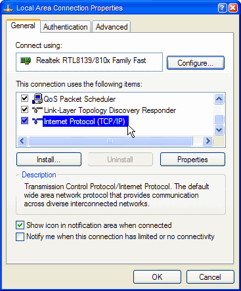Open Properties for the selected item
The height and width of the screenshot is (291, 241).
click(192, 160)
